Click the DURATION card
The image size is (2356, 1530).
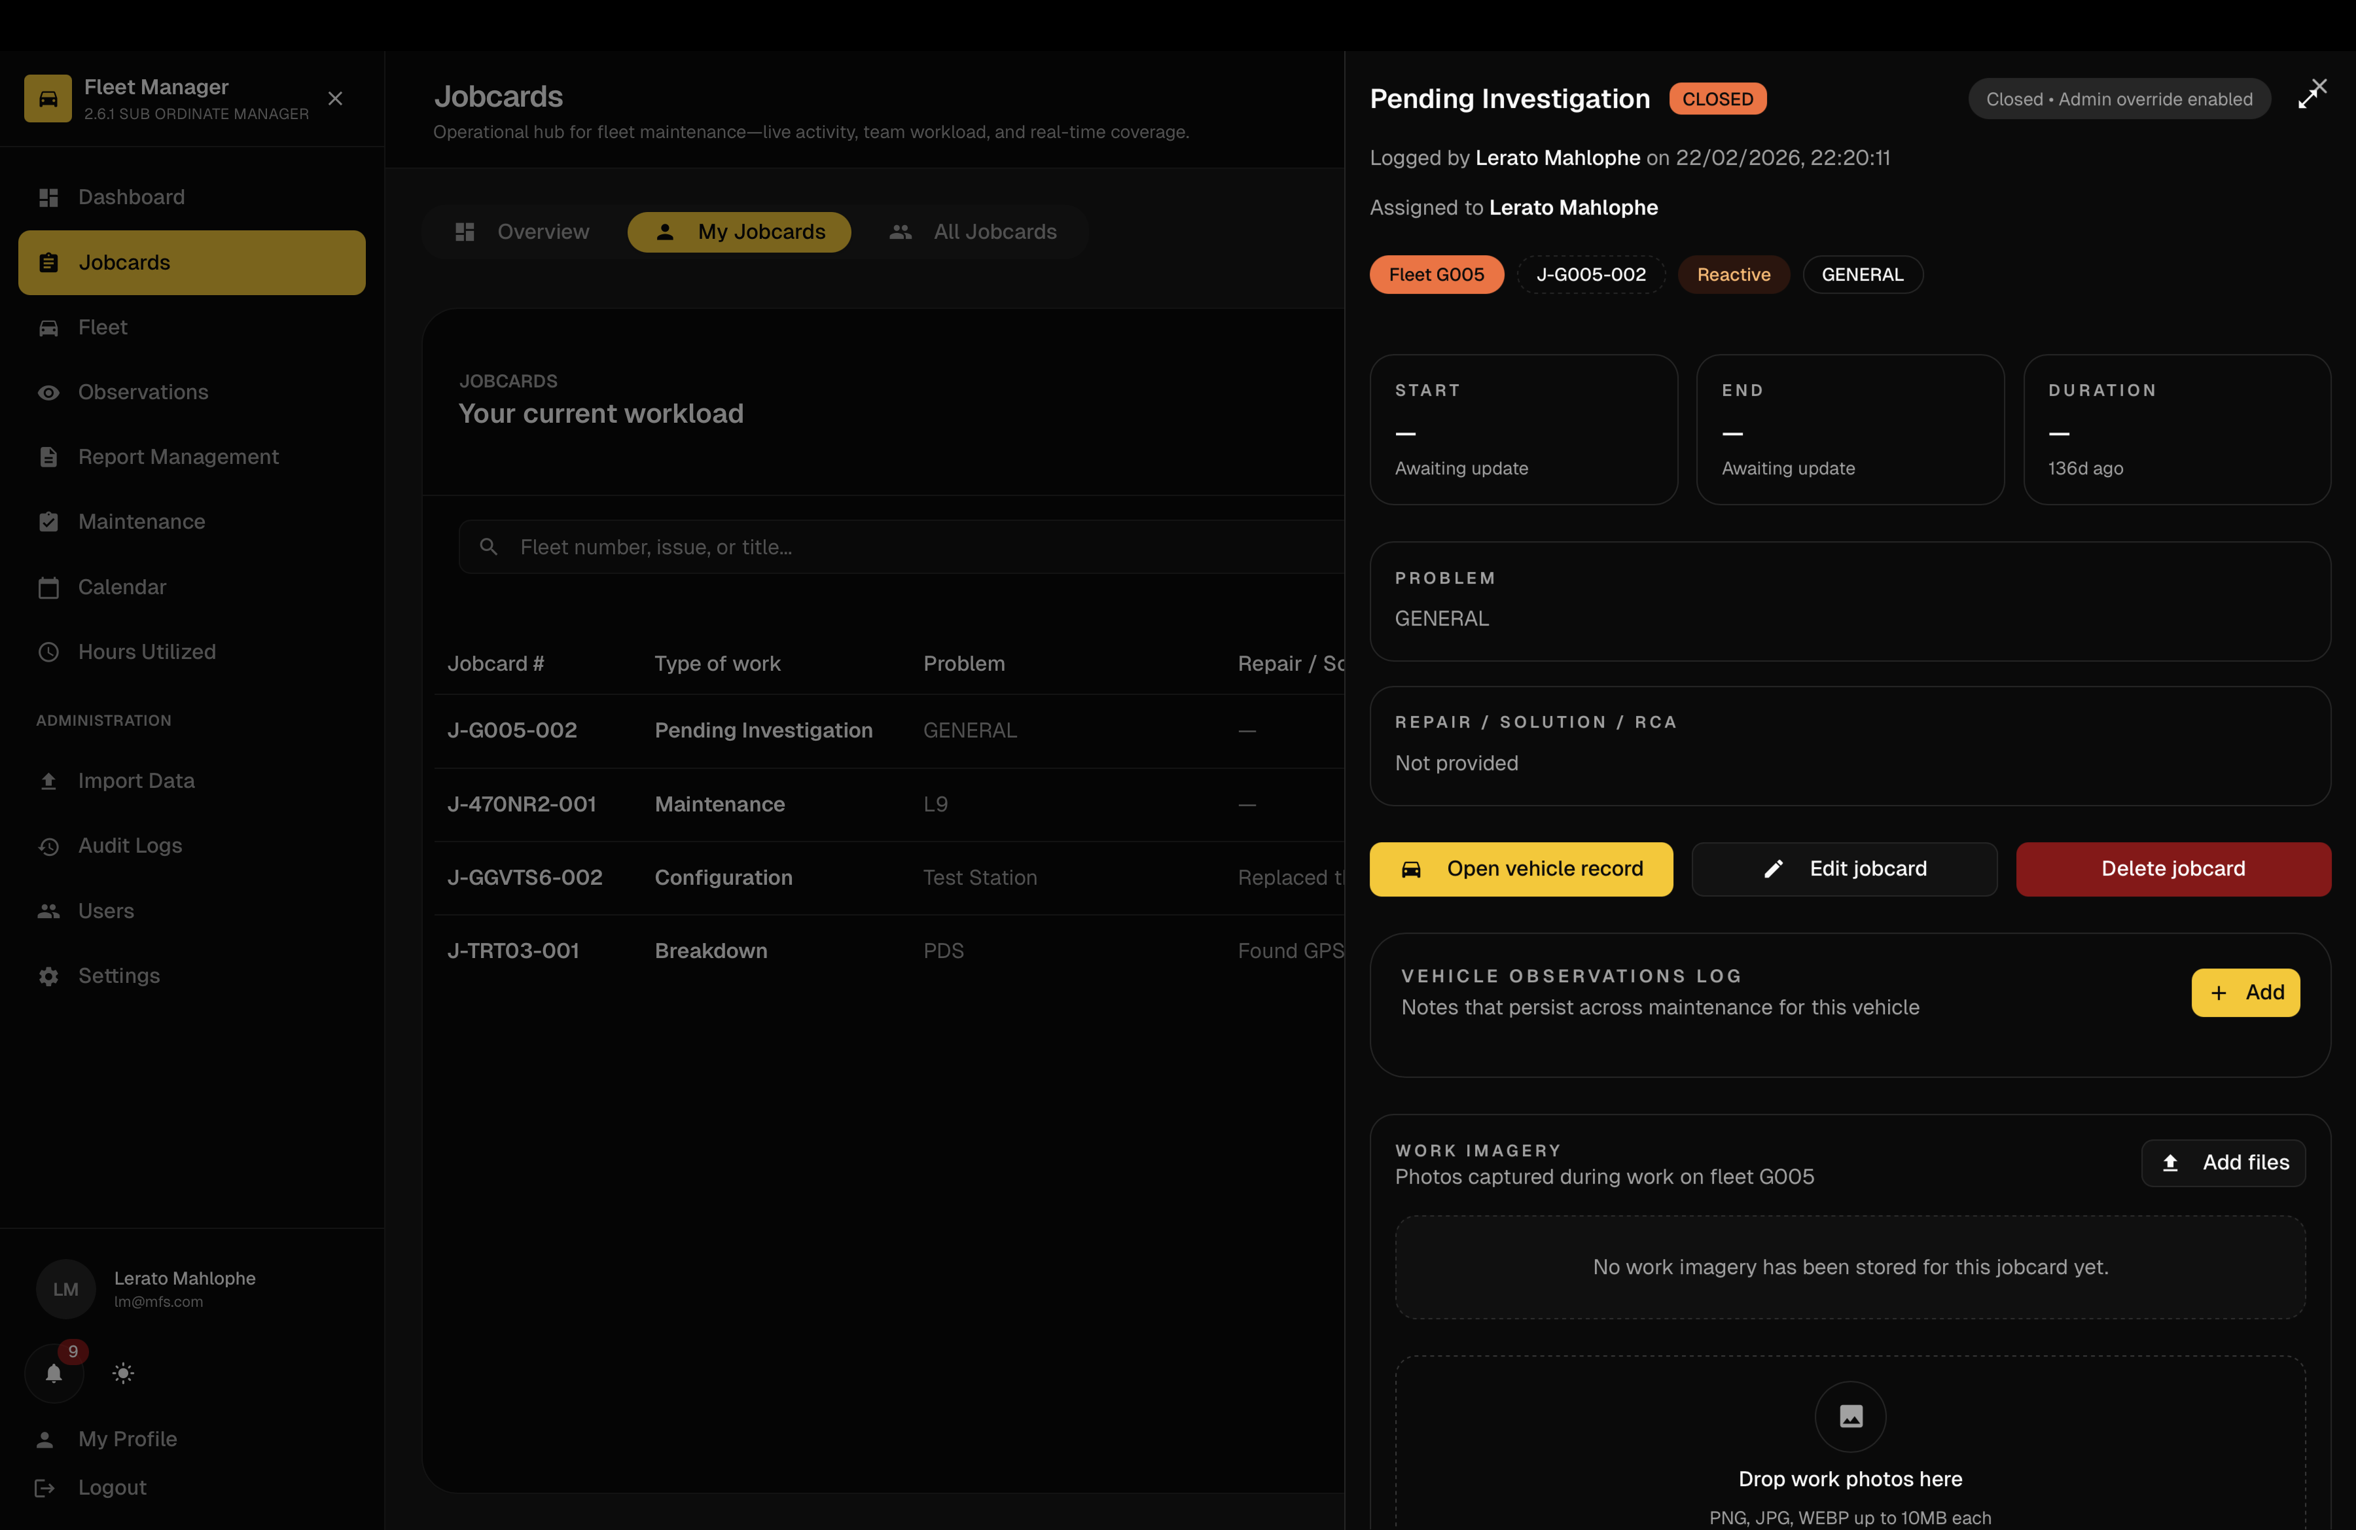coord(2177,429)
